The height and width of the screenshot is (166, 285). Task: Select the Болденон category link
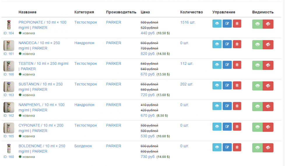point(83,146)
